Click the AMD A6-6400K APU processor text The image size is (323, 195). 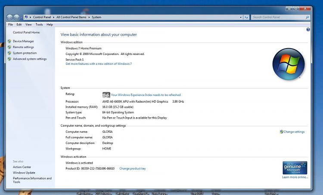pyautogui.click(x=135, y=101)
